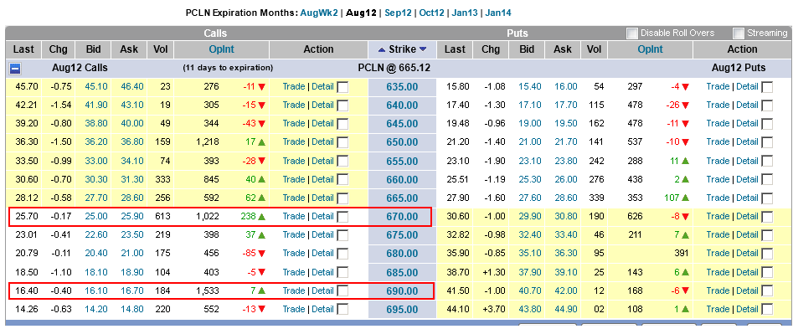Check the 670.00 call row checkbox
Image resolution: width=793 pixels, height=329 pixels.
(x=342, y=217)
